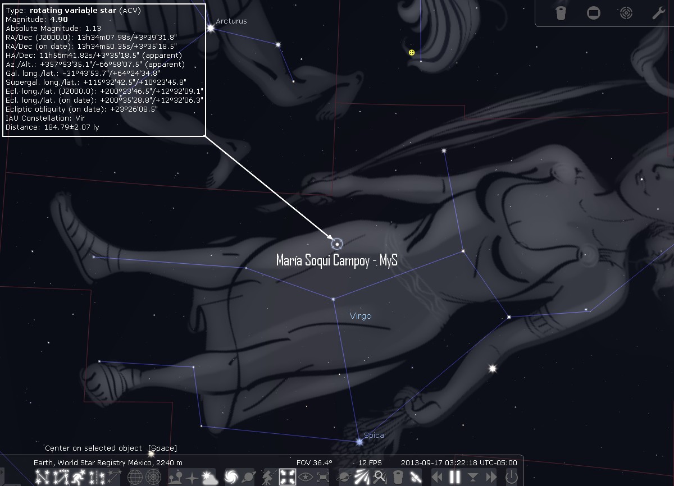Toggle ocular view in bottom toolbar
Viewport: 674px width, 486px height.
click(398, 478)
